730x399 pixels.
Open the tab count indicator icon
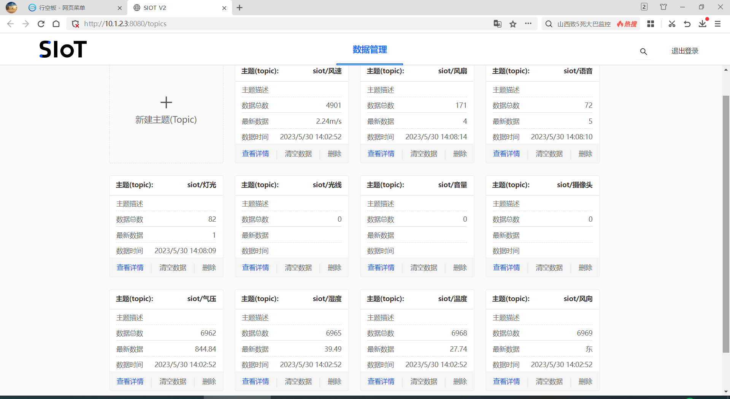tap(644, 7)
